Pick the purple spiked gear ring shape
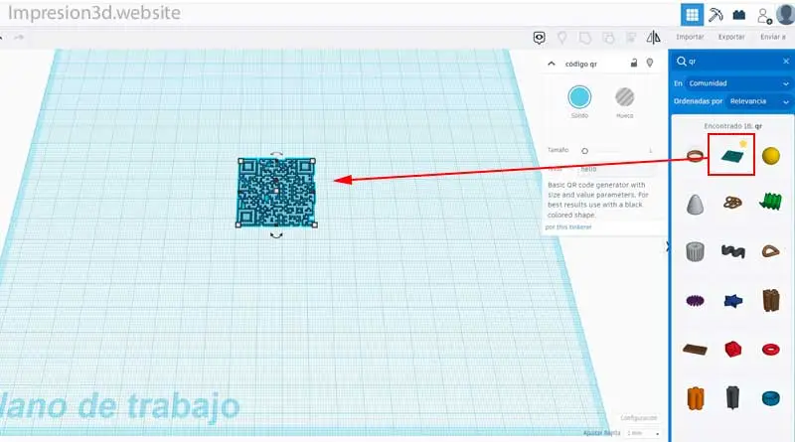 pyautogui.click(x=695, y=301)
